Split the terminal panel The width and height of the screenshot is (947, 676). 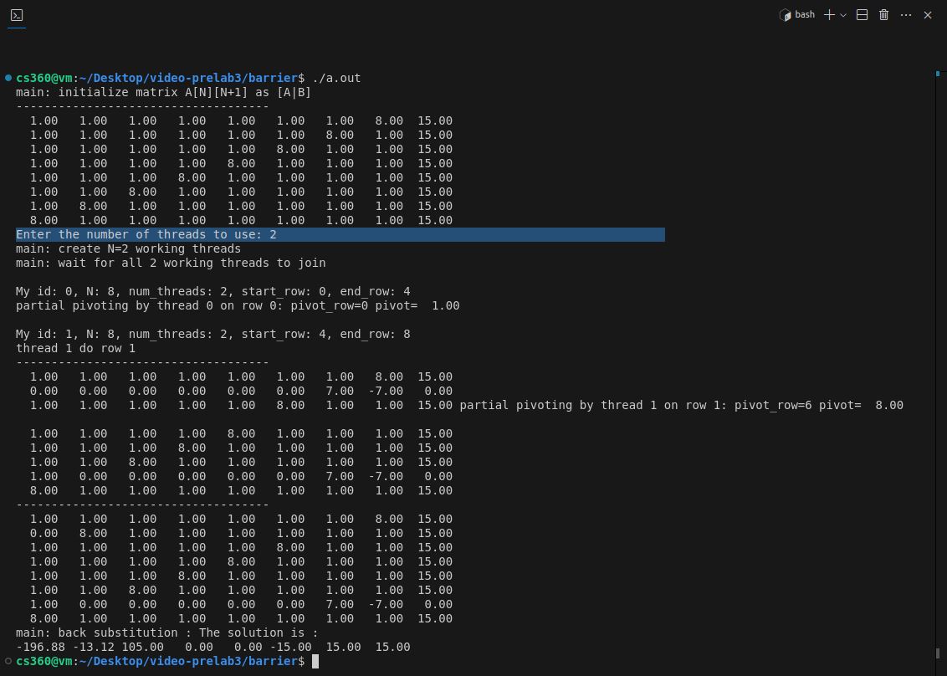863,15
